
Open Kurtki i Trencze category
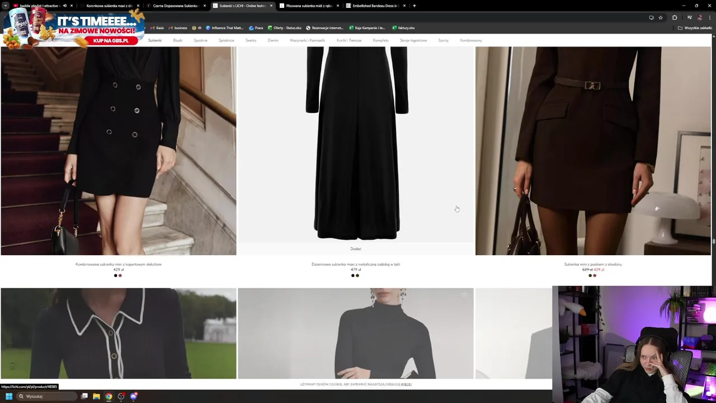point(349,40)
